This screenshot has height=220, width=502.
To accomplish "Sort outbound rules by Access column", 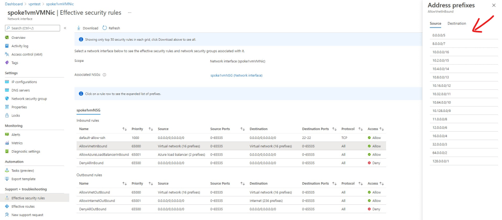I will [x=382, y=183].
